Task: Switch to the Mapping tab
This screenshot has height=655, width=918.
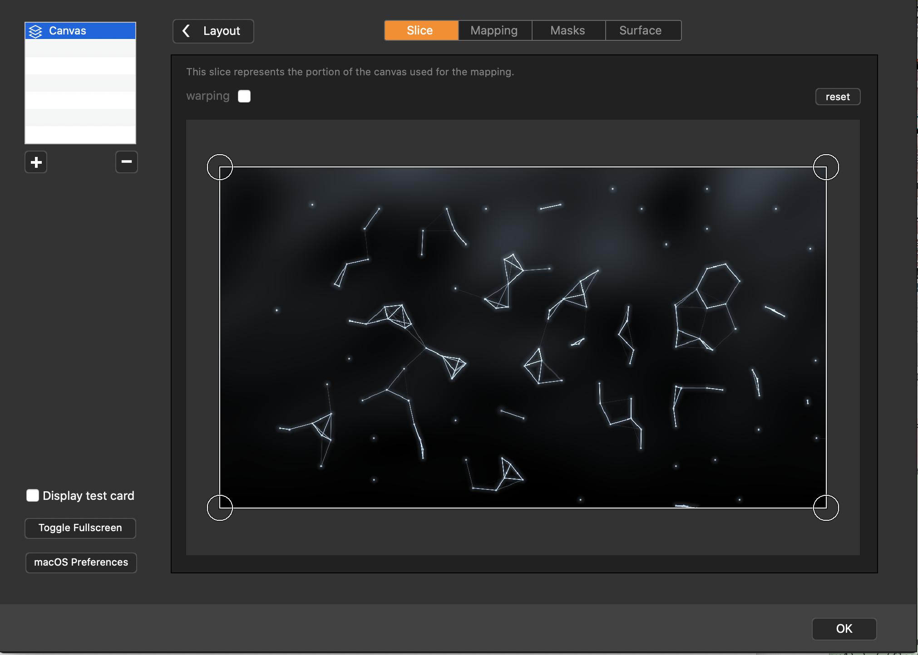Action: [x=494, y=30]
